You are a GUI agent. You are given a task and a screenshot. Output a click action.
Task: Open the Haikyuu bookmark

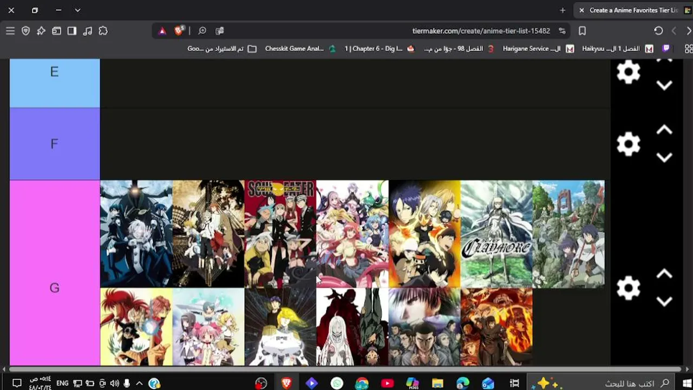click(618, 49)
